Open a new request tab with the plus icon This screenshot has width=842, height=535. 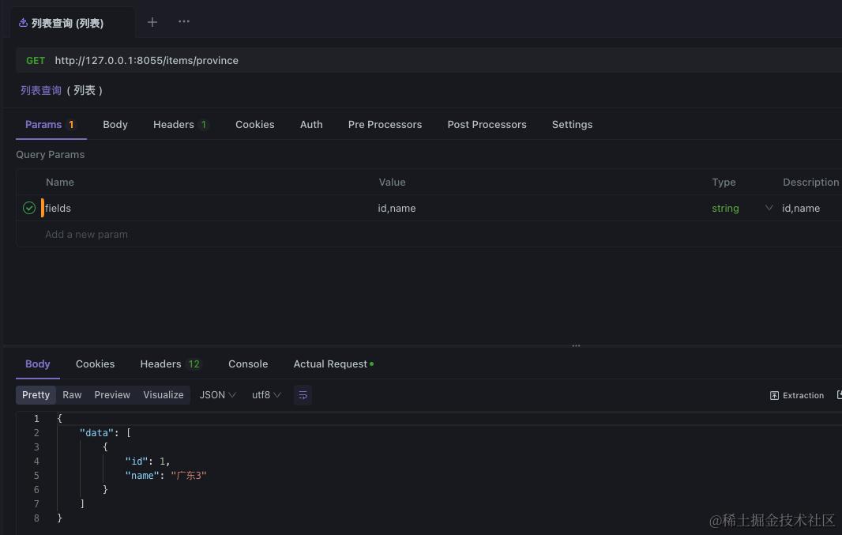coord(152,22)
